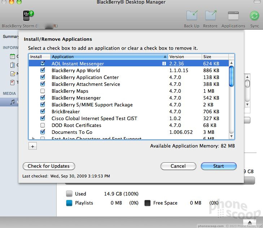
Task: Click the contacts icon in the sidebar
Action: coord(13,65)
